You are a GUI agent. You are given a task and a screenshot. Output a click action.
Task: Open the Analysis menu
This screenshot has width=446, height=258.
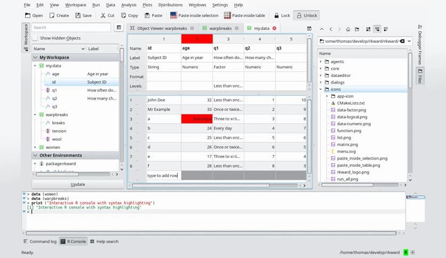129,5
